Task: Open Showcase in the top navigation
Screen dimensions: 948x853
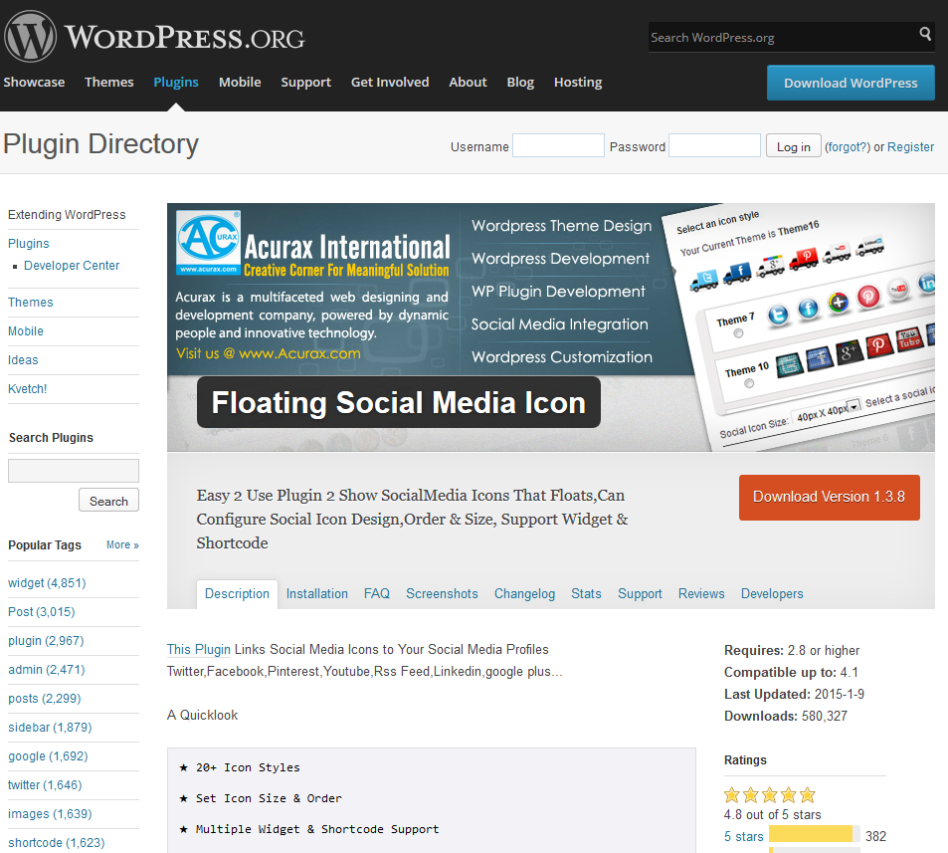Action: (34, 83)
